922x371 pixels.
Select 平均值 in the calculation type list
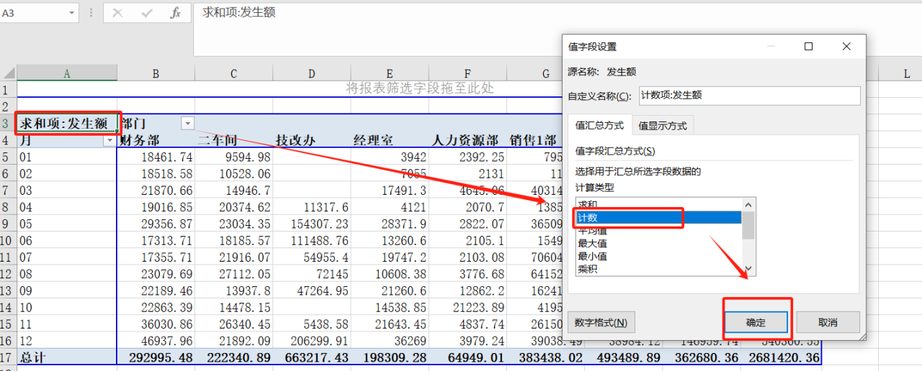(x=659, y=231)
